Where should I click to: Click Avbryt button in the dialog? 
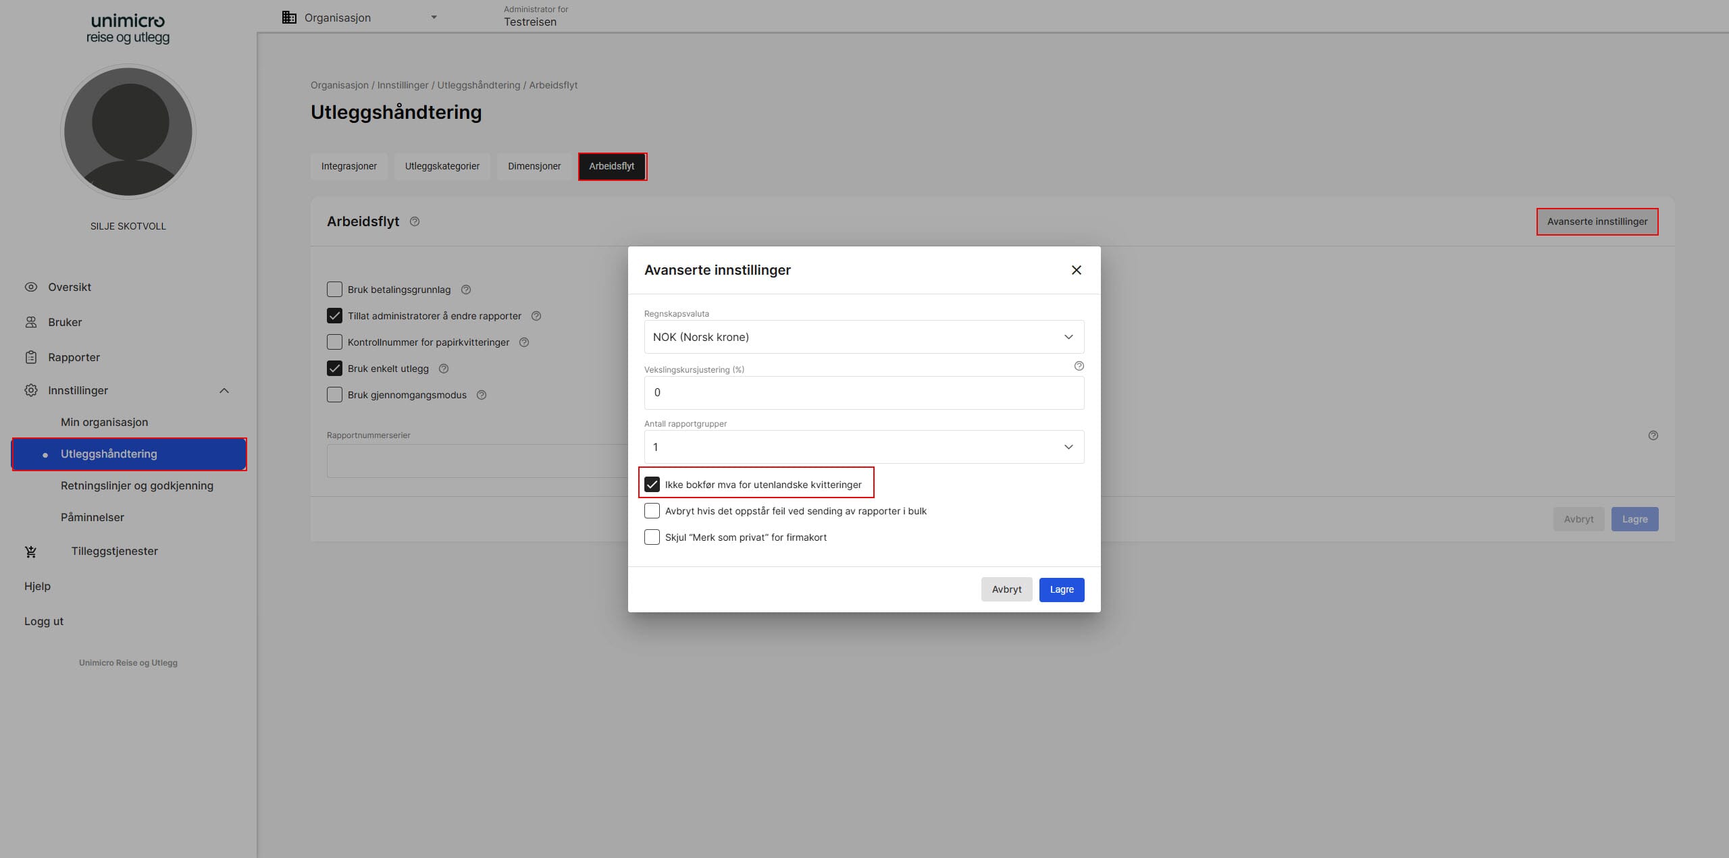point(1006,589)
